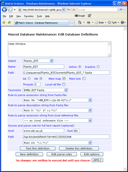
Task: Enable the Mem lock checkbox
Action: point(84,79)
